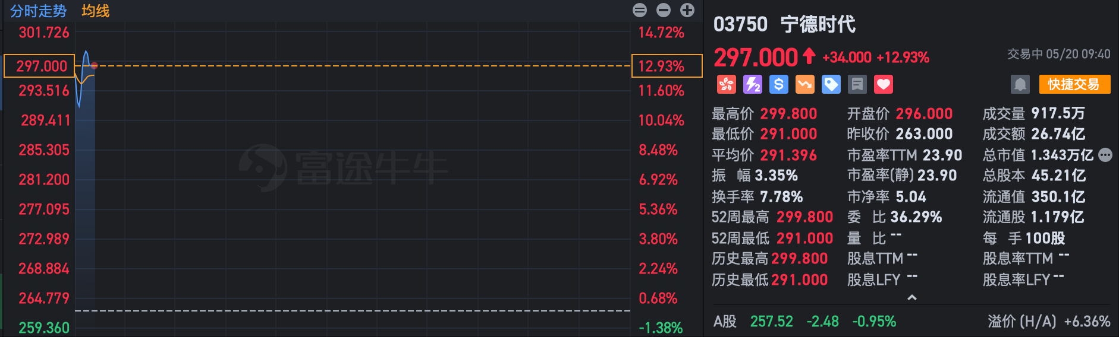Toggle the price alert bell icon
1119x337 pixels.
tap(1020, 84)
